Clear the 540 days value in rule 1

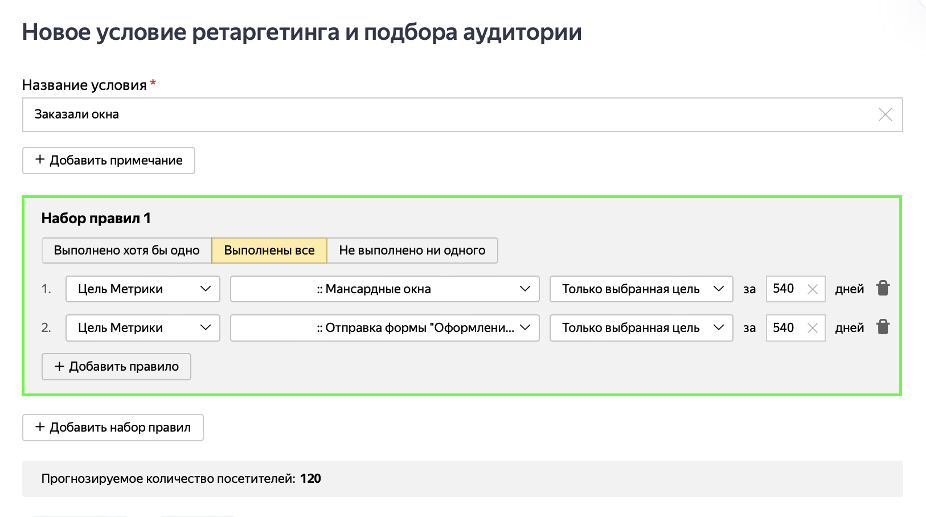[814, 288]
